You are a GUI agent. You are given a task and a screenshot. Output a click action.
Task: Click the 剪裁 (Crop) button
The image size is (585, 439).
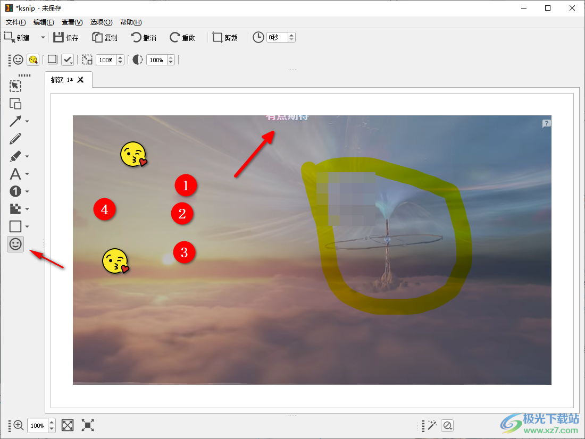225,38
